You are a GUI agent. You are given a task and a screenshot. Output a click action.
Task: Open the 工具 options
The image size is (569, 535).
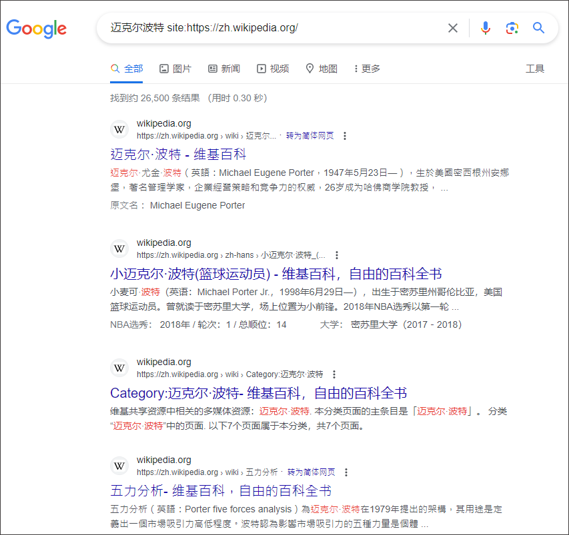coord(535,69)
